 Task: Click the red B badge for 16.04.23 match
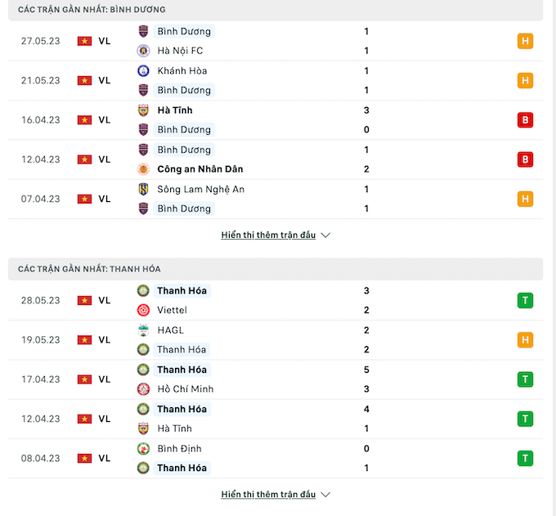(525, 120)
